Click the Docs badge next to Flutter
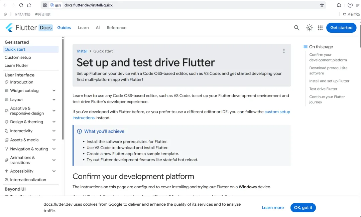This screenshot has height=217, width=361. coord(45,28)
